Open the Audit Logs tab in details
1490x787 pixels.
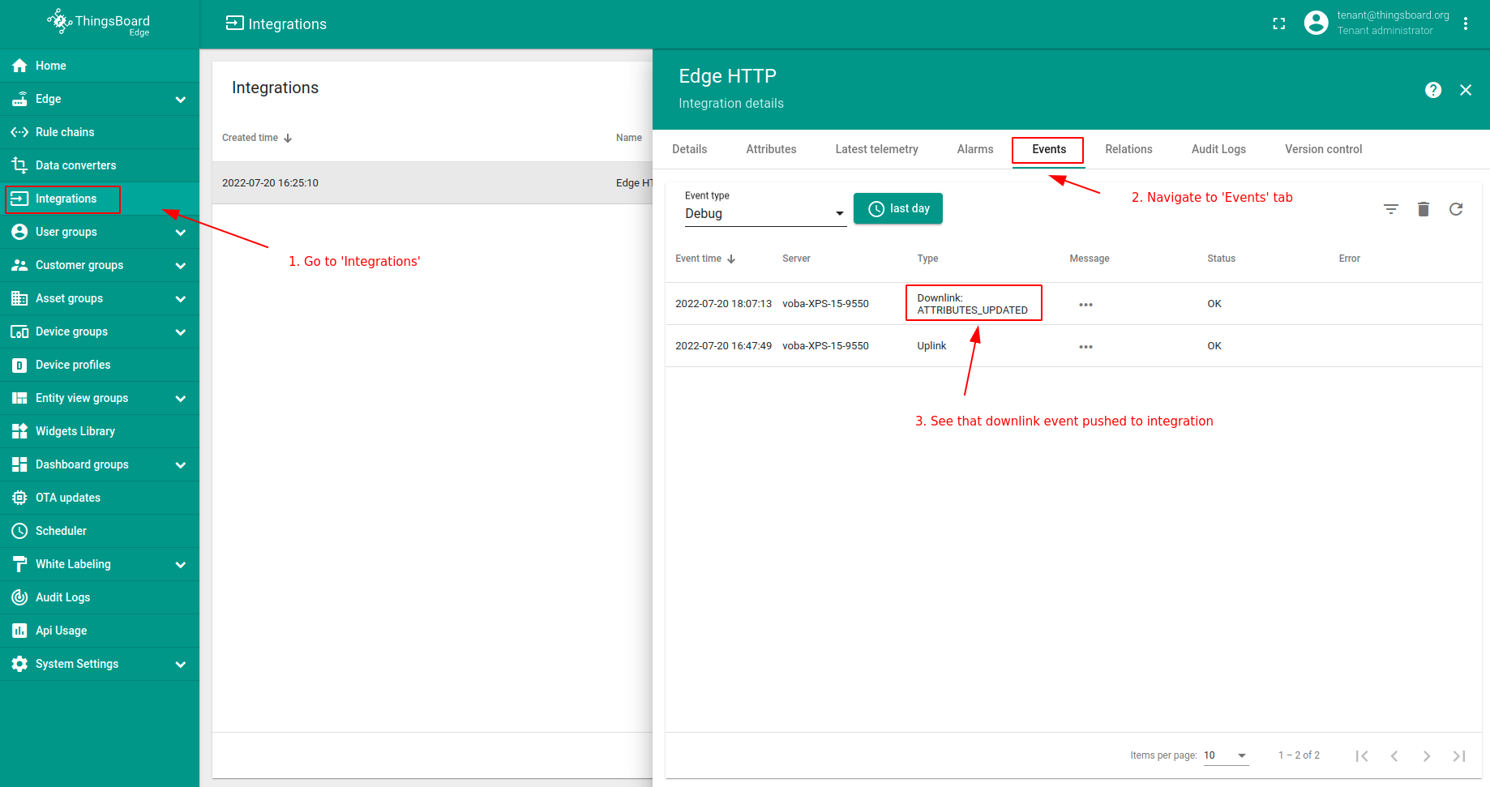pyautogui.click(x=1218, y=149)
